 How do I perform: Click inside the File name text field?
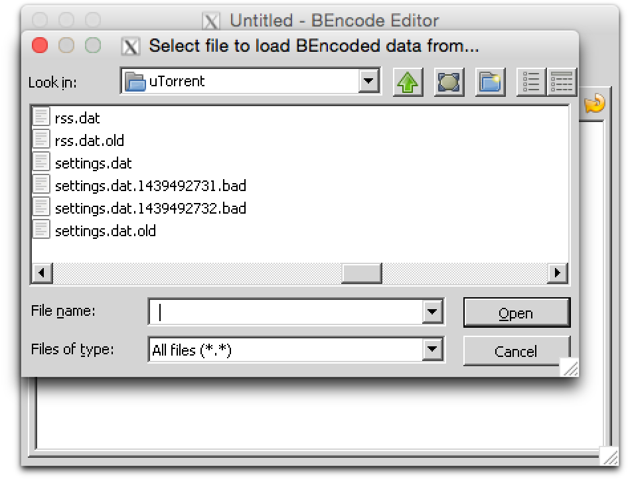(x=285, y=311)
